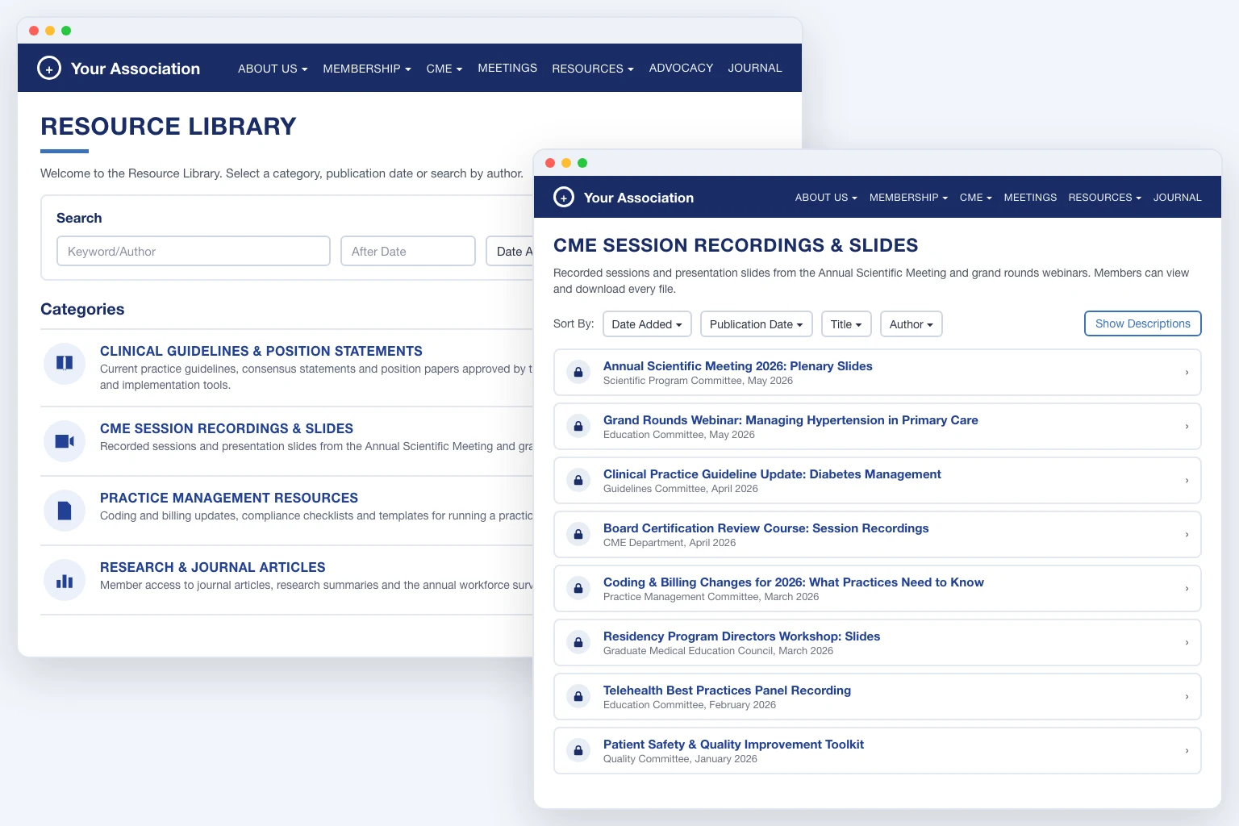
Task: Open JOURNAL in the front window navigation
Action: (1177, 198)
